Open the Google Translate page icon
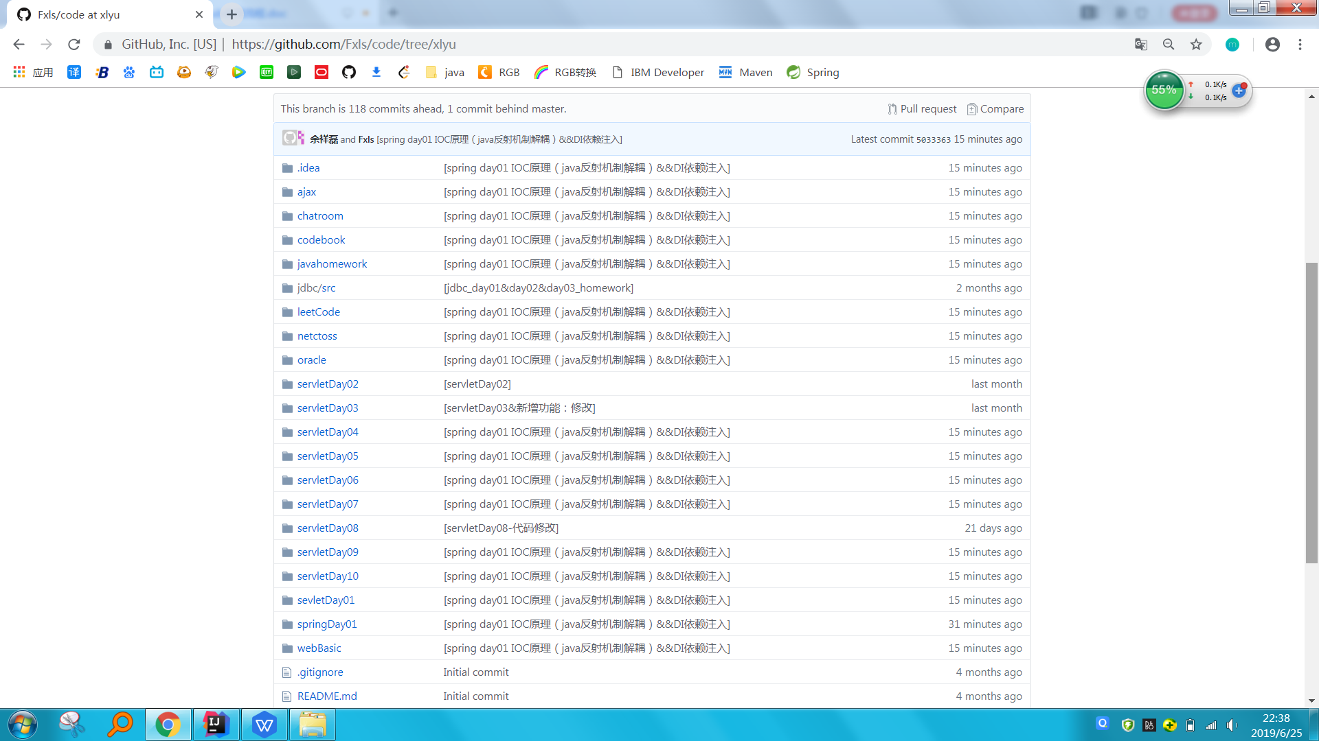Viewport: 1319px width, 741px height. point(1141,45)
